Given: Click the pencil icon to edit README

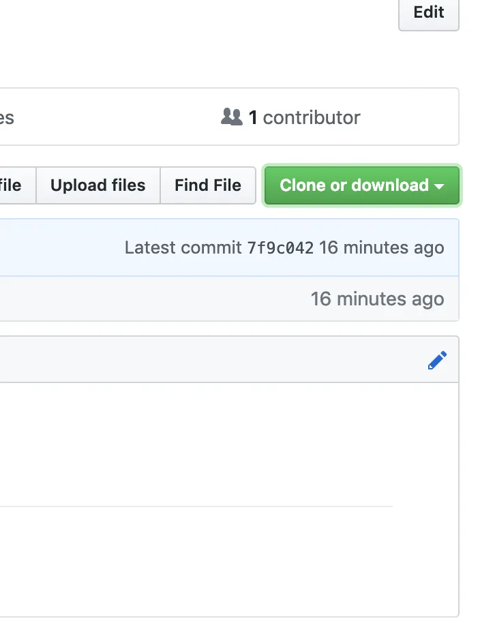Looking at the screenshot, I should 437,360.
